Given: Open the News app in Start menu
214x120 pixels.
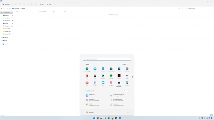Looking at the screenshot, I should coord(87,83).
